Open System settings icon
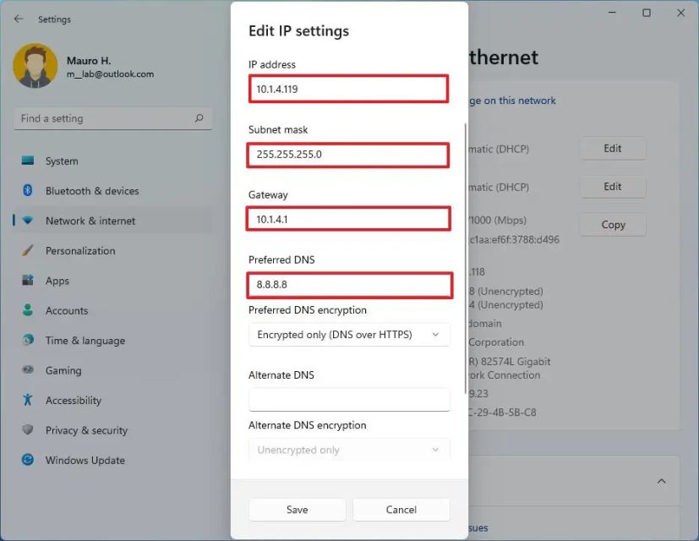This screenshot has width=699, height=541. coord(28,161)
